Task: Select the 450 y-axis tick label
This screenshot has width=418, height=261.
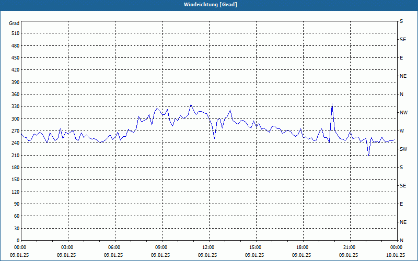Action: coord(16,58)
